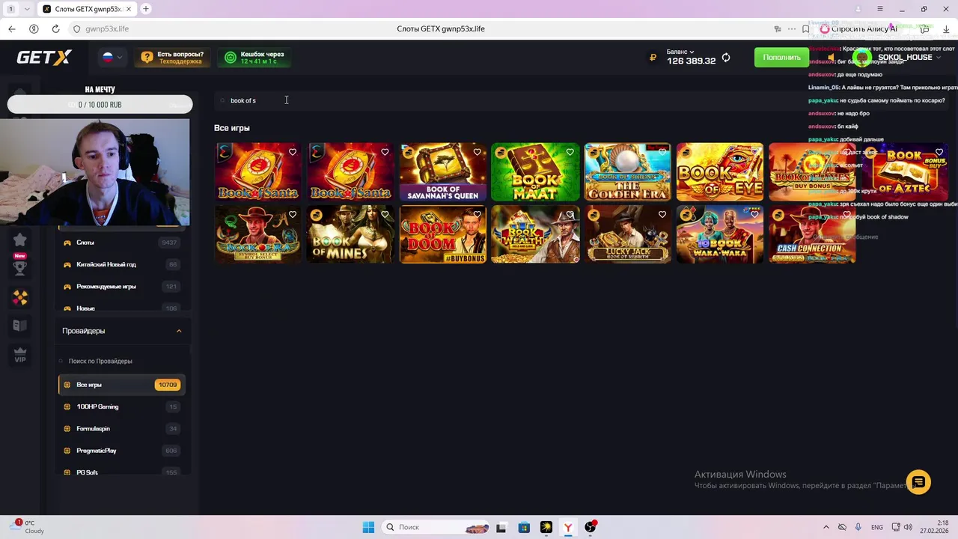Toggle favorite heart on Book Waka-Waka
Screen dimensions: 958x539
754,214
